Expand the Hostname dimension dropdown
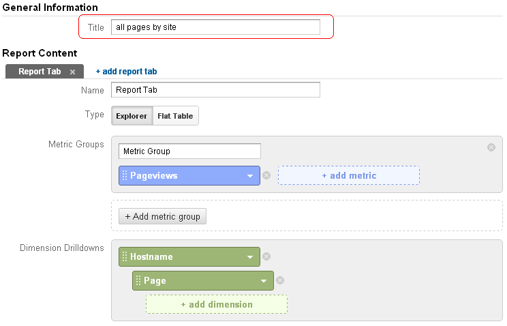Screen dimensions: 507x326 pyautogui.click(x=250, y=258)
